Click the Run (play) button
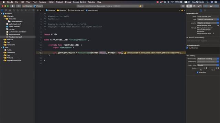The height and width of the screenshot is (123, 220). pos(13,6)
